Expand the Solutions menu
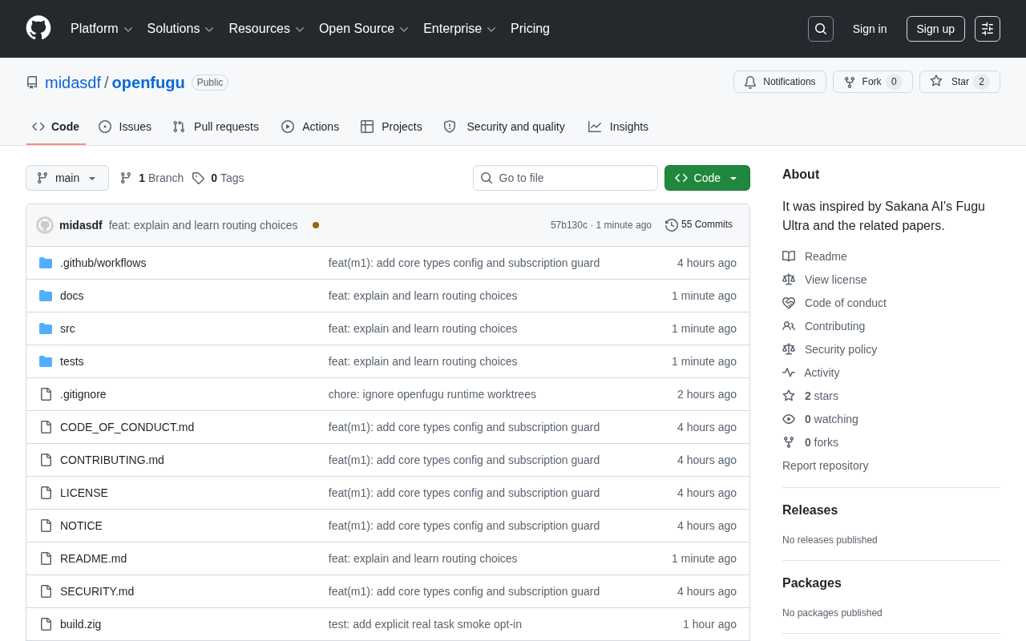This screenshot has width=1026, height=641. point(180,29)
